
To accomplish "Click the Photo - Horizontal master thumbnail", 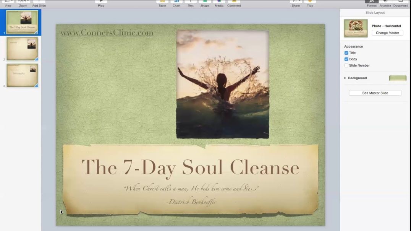I will [356, 28].
